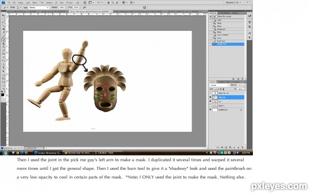Select the Lasso tool
Screen dimensions: 309x193
pos(4,22)
